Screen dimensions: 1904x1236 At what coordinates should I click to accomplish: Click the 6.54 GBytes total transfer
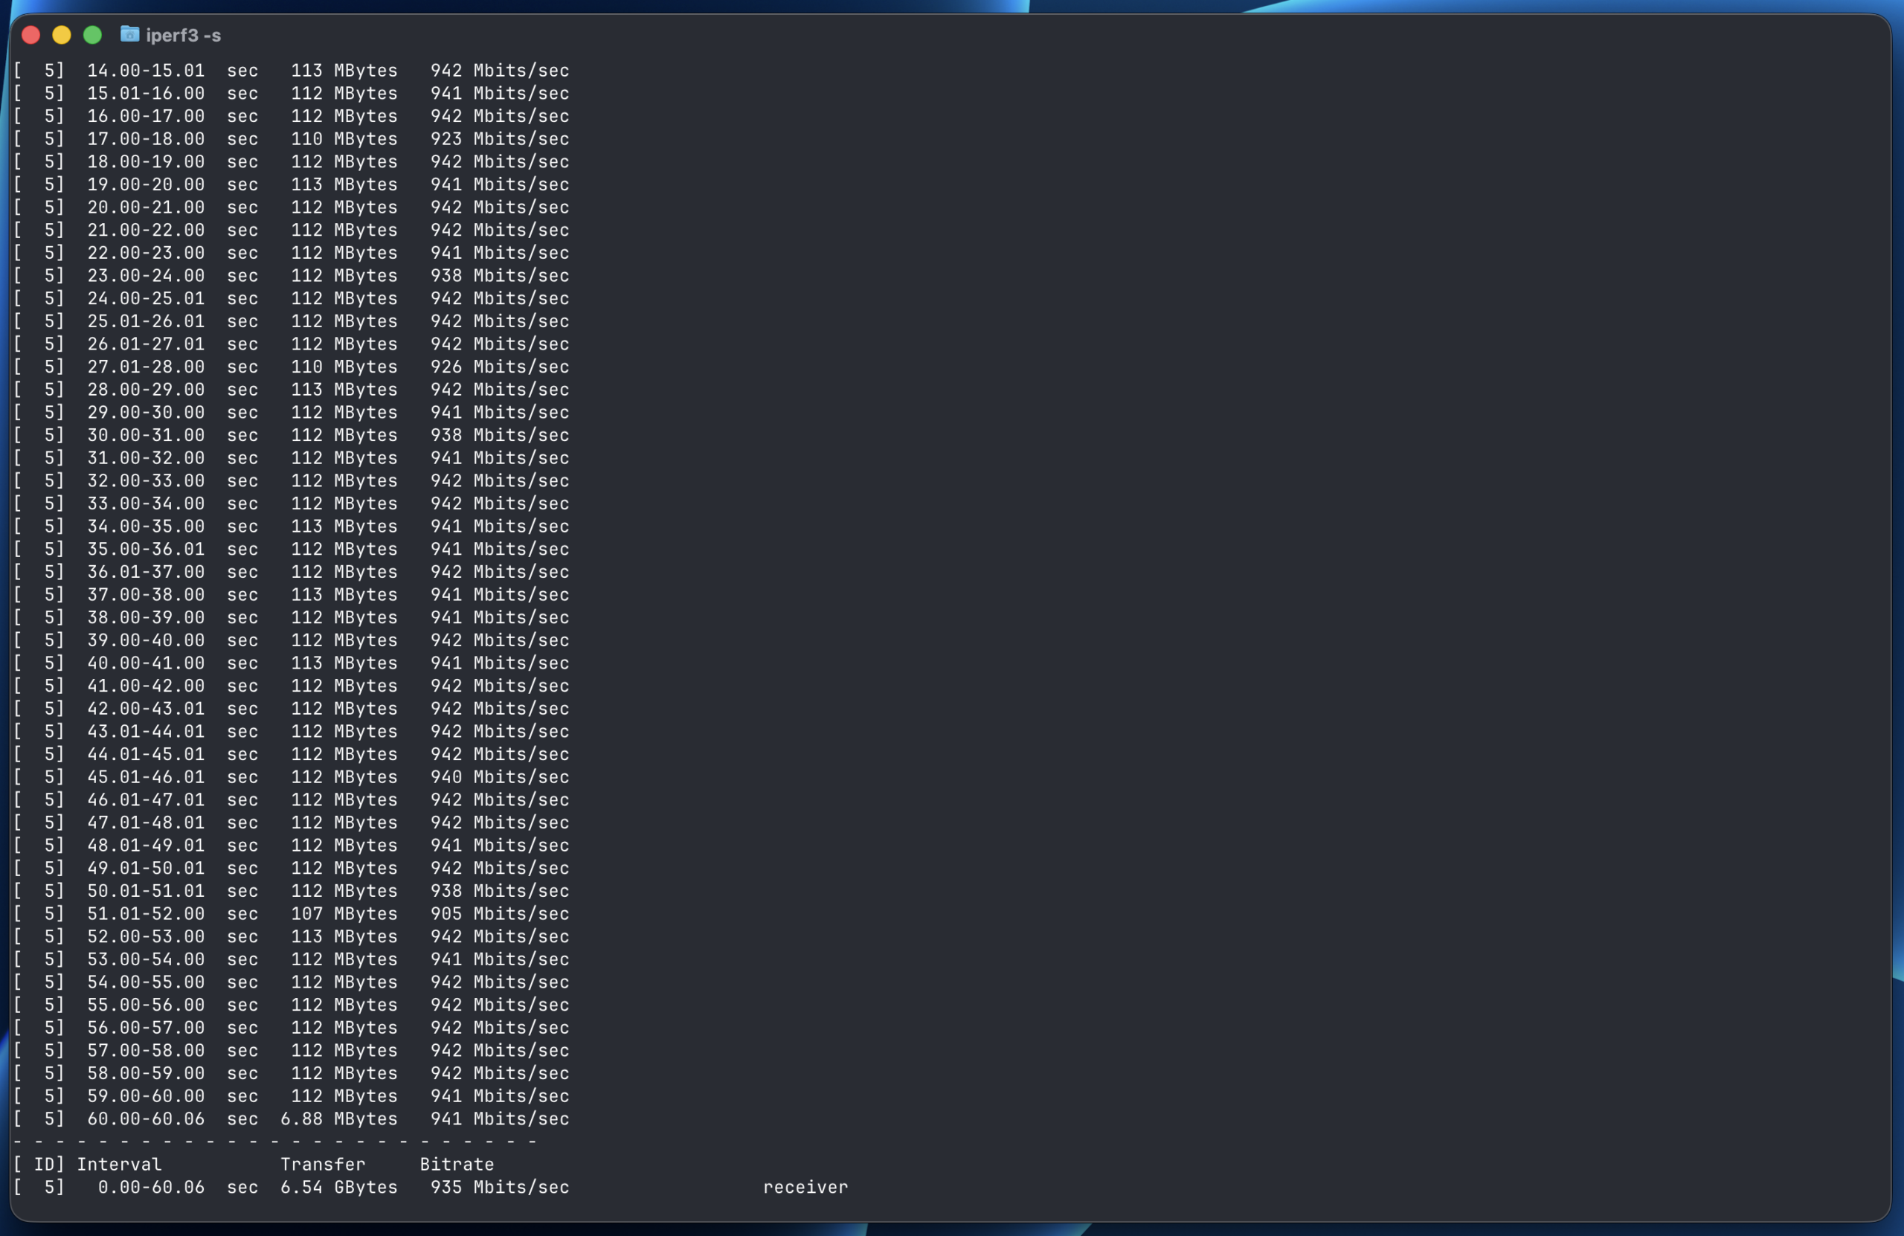click(x=338, y=1187)
